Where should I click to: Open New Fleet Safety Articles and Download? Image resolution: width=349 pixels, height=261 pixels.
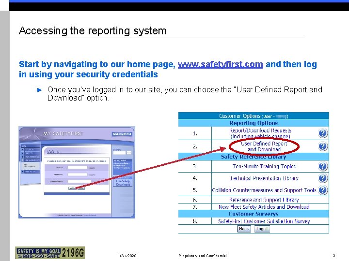264,207
